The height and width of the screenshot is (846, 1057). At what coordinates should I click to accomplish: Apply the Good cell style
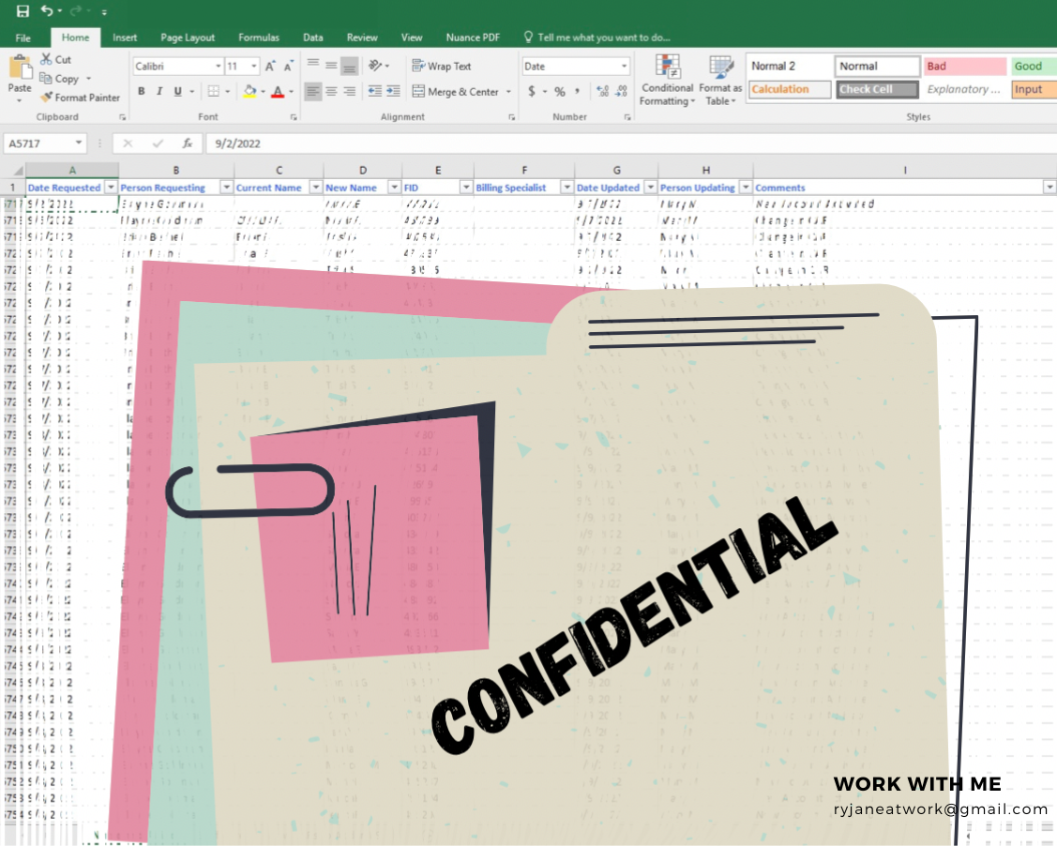point(1034,66)
